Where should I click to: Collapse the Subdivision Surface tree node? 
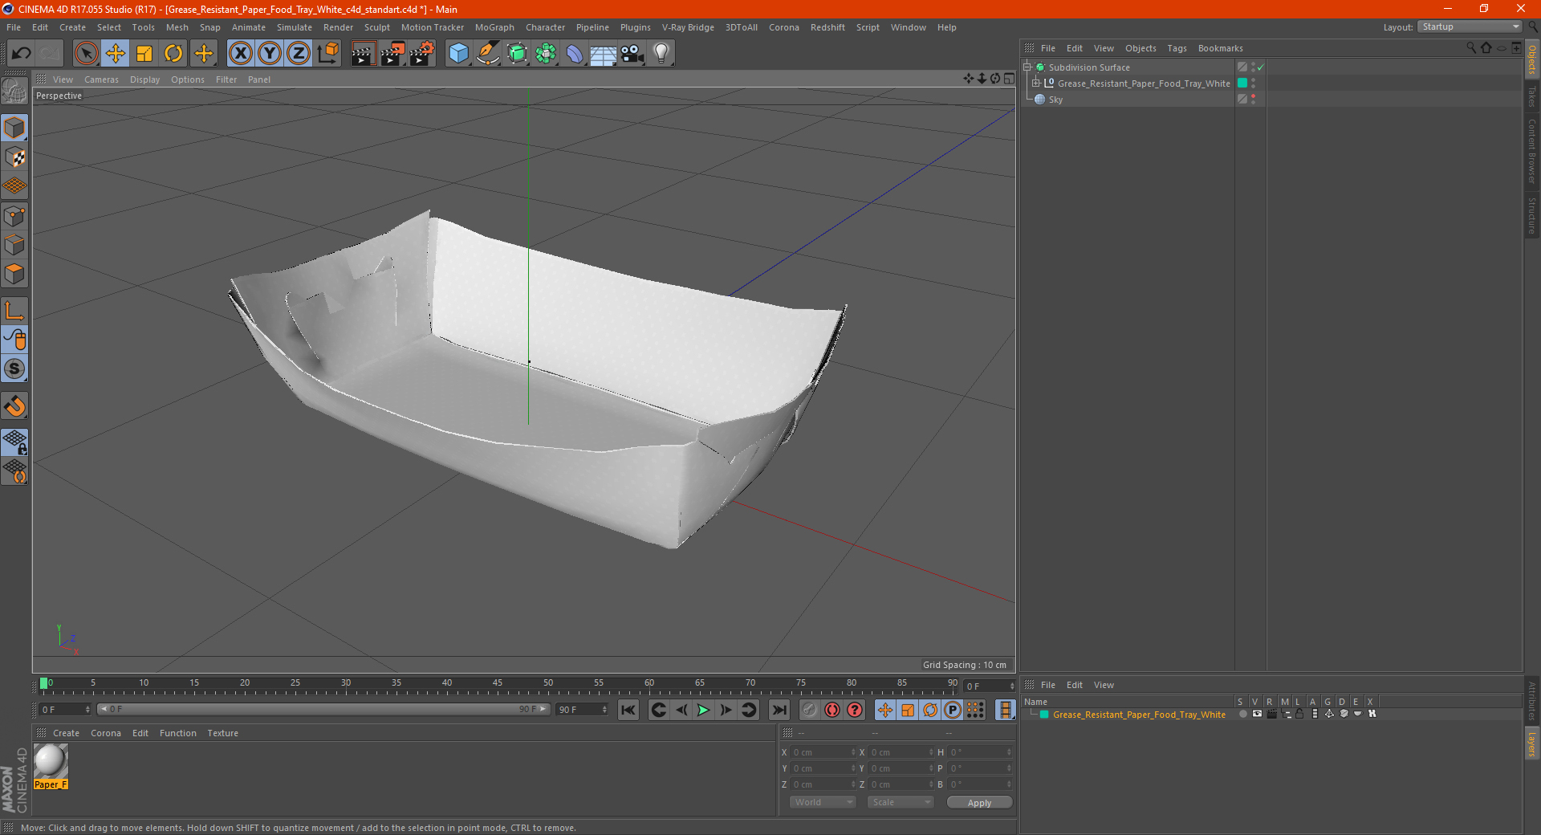pos(1027,67)
